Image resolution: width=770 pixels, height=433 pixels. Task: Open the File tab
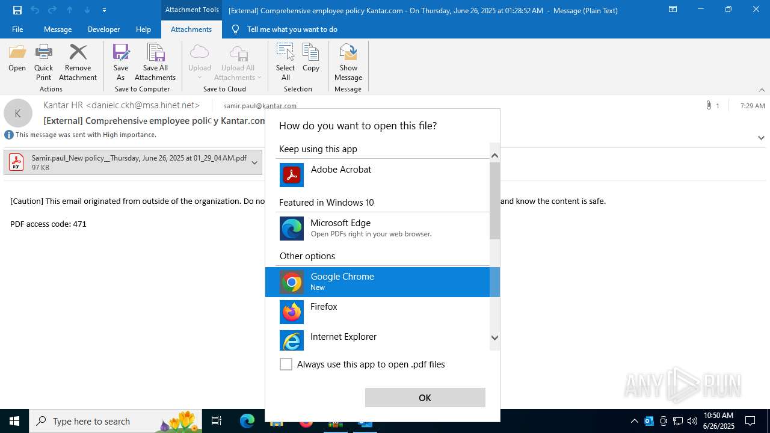tap(17, 29)
